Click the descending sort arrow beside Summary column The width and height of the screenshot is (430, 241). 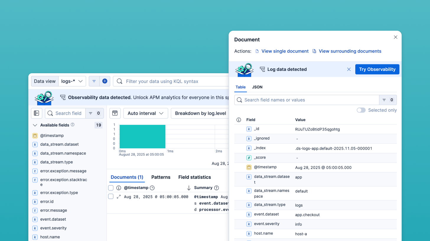click(188, 188)
